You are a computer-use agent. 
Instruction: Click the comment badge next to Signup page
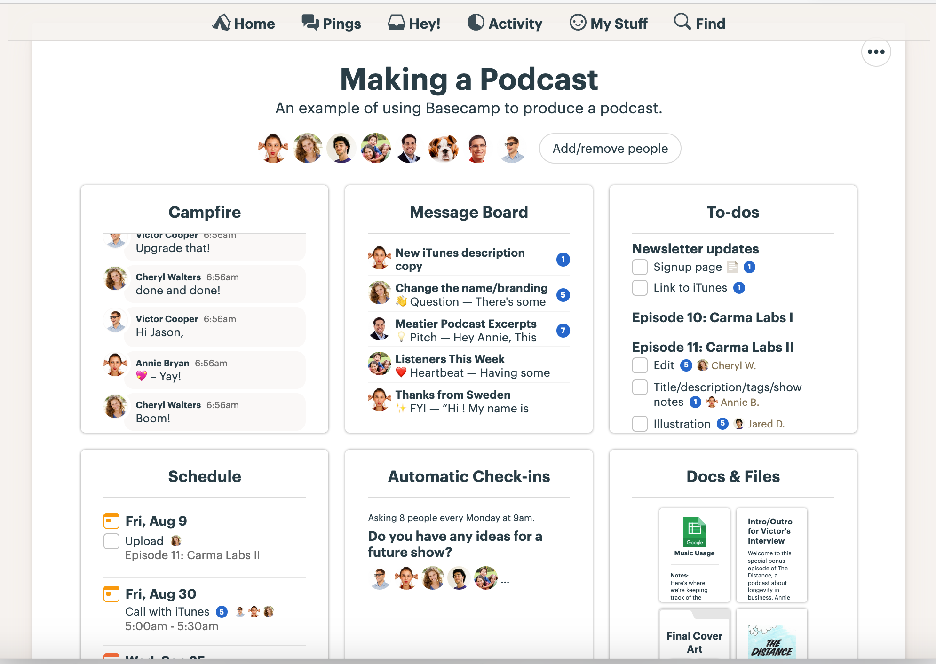(749, 267)
